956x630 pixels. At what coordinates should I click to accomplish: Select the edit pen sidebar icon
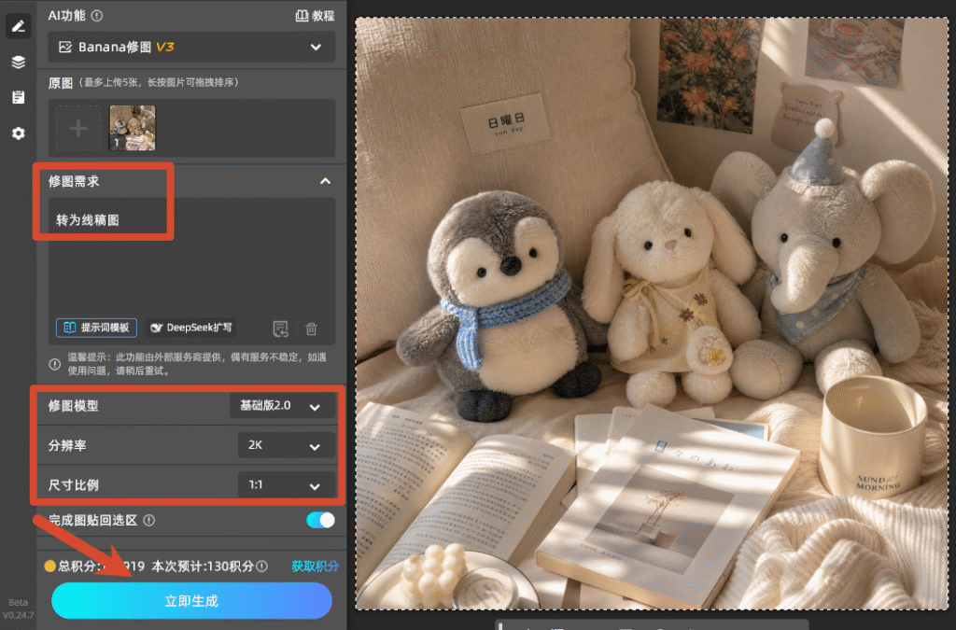pos(19,26)
